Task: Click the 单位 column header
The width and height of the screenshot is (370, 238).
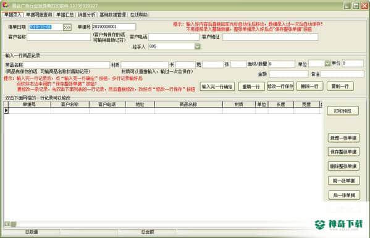Action: [262, 104]
